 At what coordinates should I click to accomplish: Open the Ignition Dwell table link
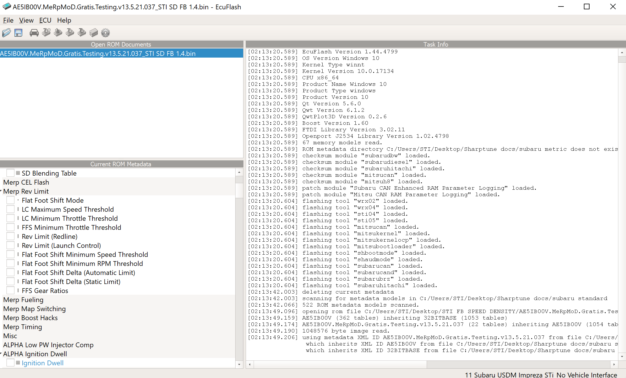click(x=42, y=363)
